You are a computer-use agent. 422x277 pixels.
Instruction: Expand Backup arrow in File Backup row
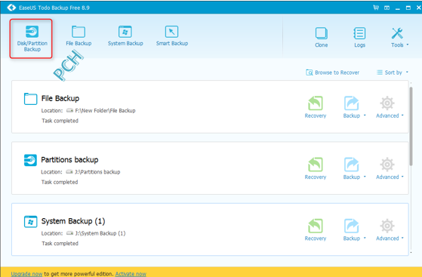pos(365,115)
